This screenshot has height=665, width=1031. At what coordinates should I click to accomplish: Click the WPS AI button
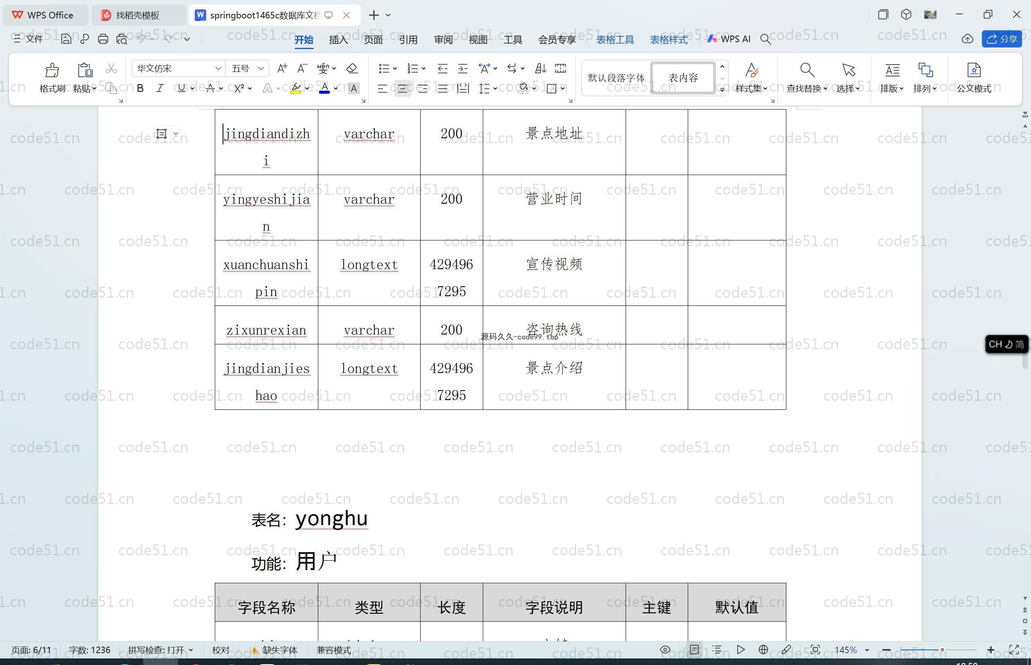[x=729, y=39]
